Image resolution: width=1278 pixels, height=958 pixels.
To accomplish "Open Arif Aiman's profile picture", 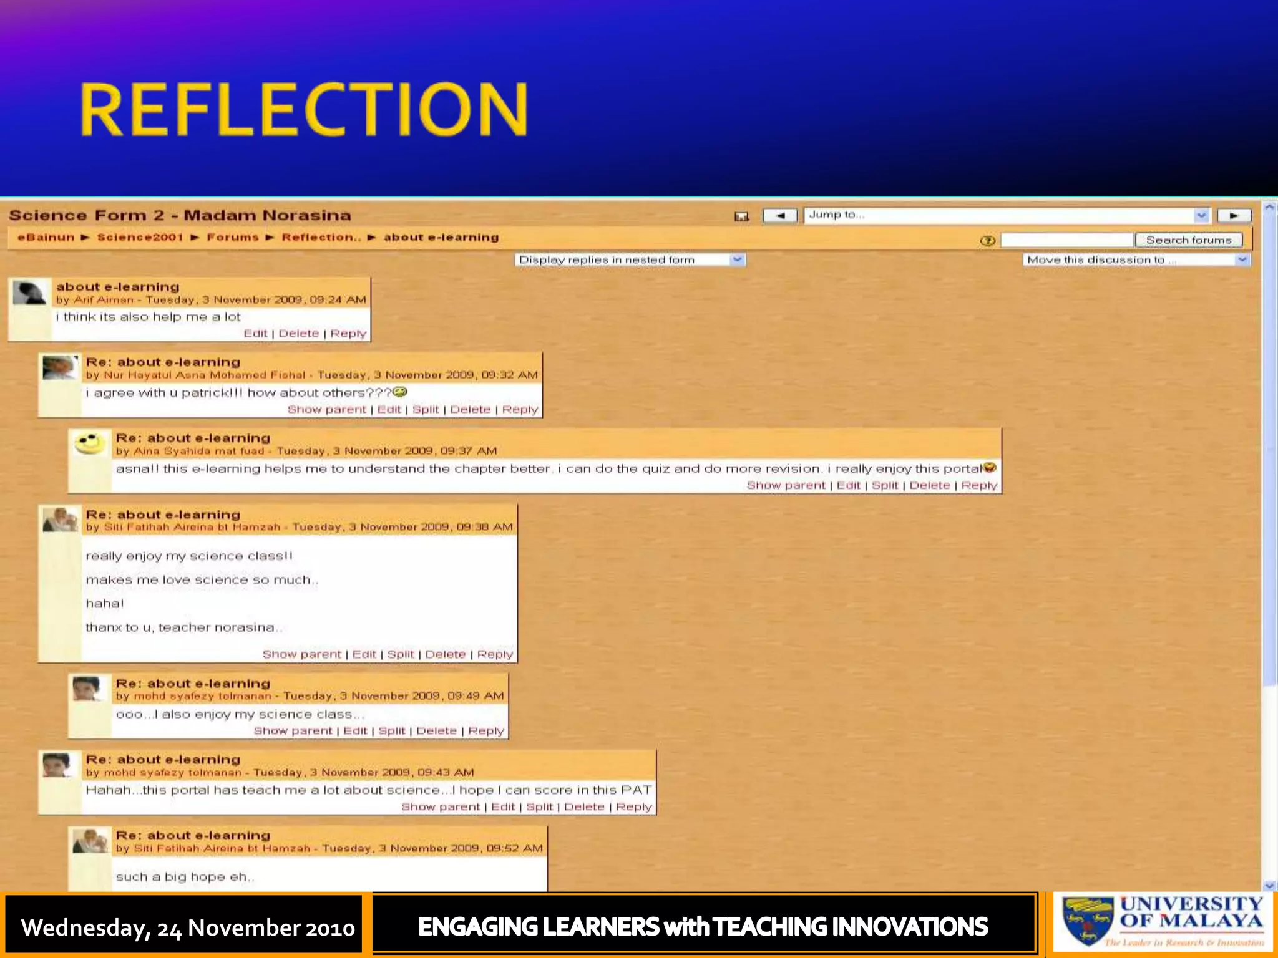I will (x=29, y=293).
